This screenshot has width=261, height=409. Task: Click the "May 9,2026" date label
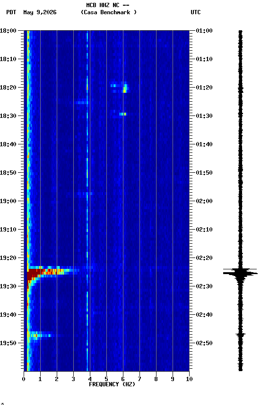point(40,12)
